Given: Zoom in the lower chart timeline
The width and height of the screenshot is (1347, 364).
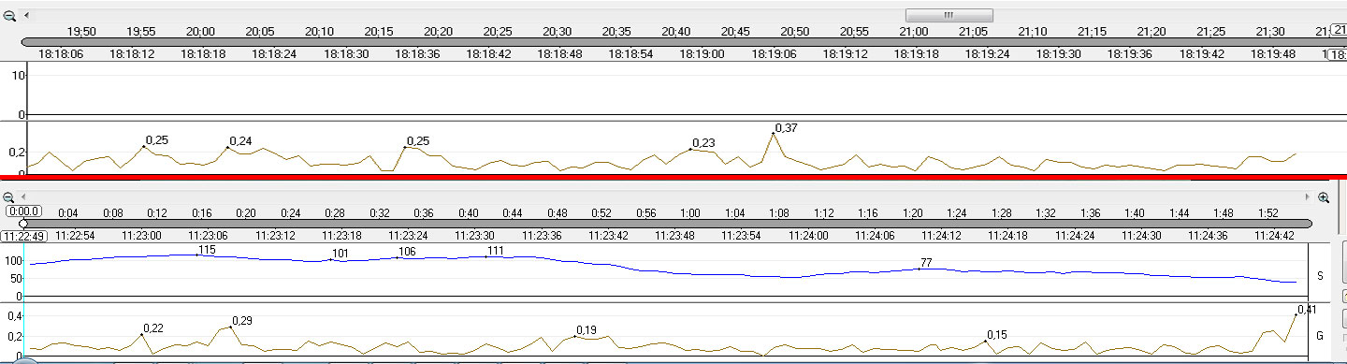Looking at the screenshot, I should [x=1324, y=197].
